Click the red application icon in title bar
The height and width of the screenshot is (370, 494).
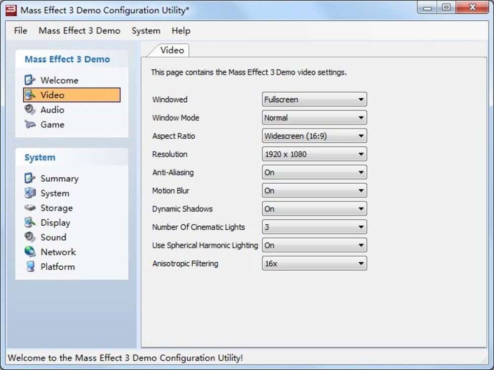[11, 10]
